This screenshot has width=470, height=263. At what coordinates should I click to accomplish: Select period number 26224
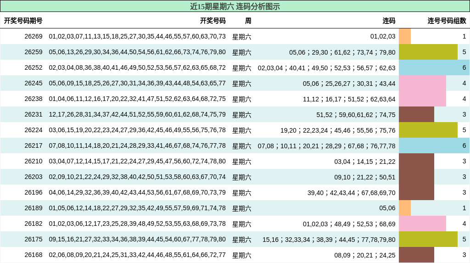pyautogui.click(x=34, y=130)
